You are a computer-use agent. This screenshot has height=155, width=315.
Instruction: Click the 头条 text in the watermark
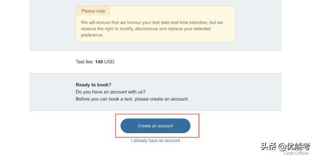pos(268,147)
